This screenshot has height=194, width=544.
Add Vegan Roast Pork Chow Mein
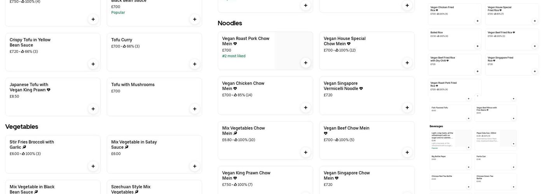pyautogui.click(x=305, y=63)
